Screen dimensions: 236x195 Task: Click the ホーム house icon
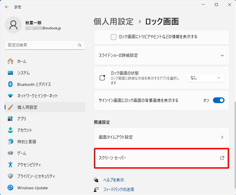10,61
